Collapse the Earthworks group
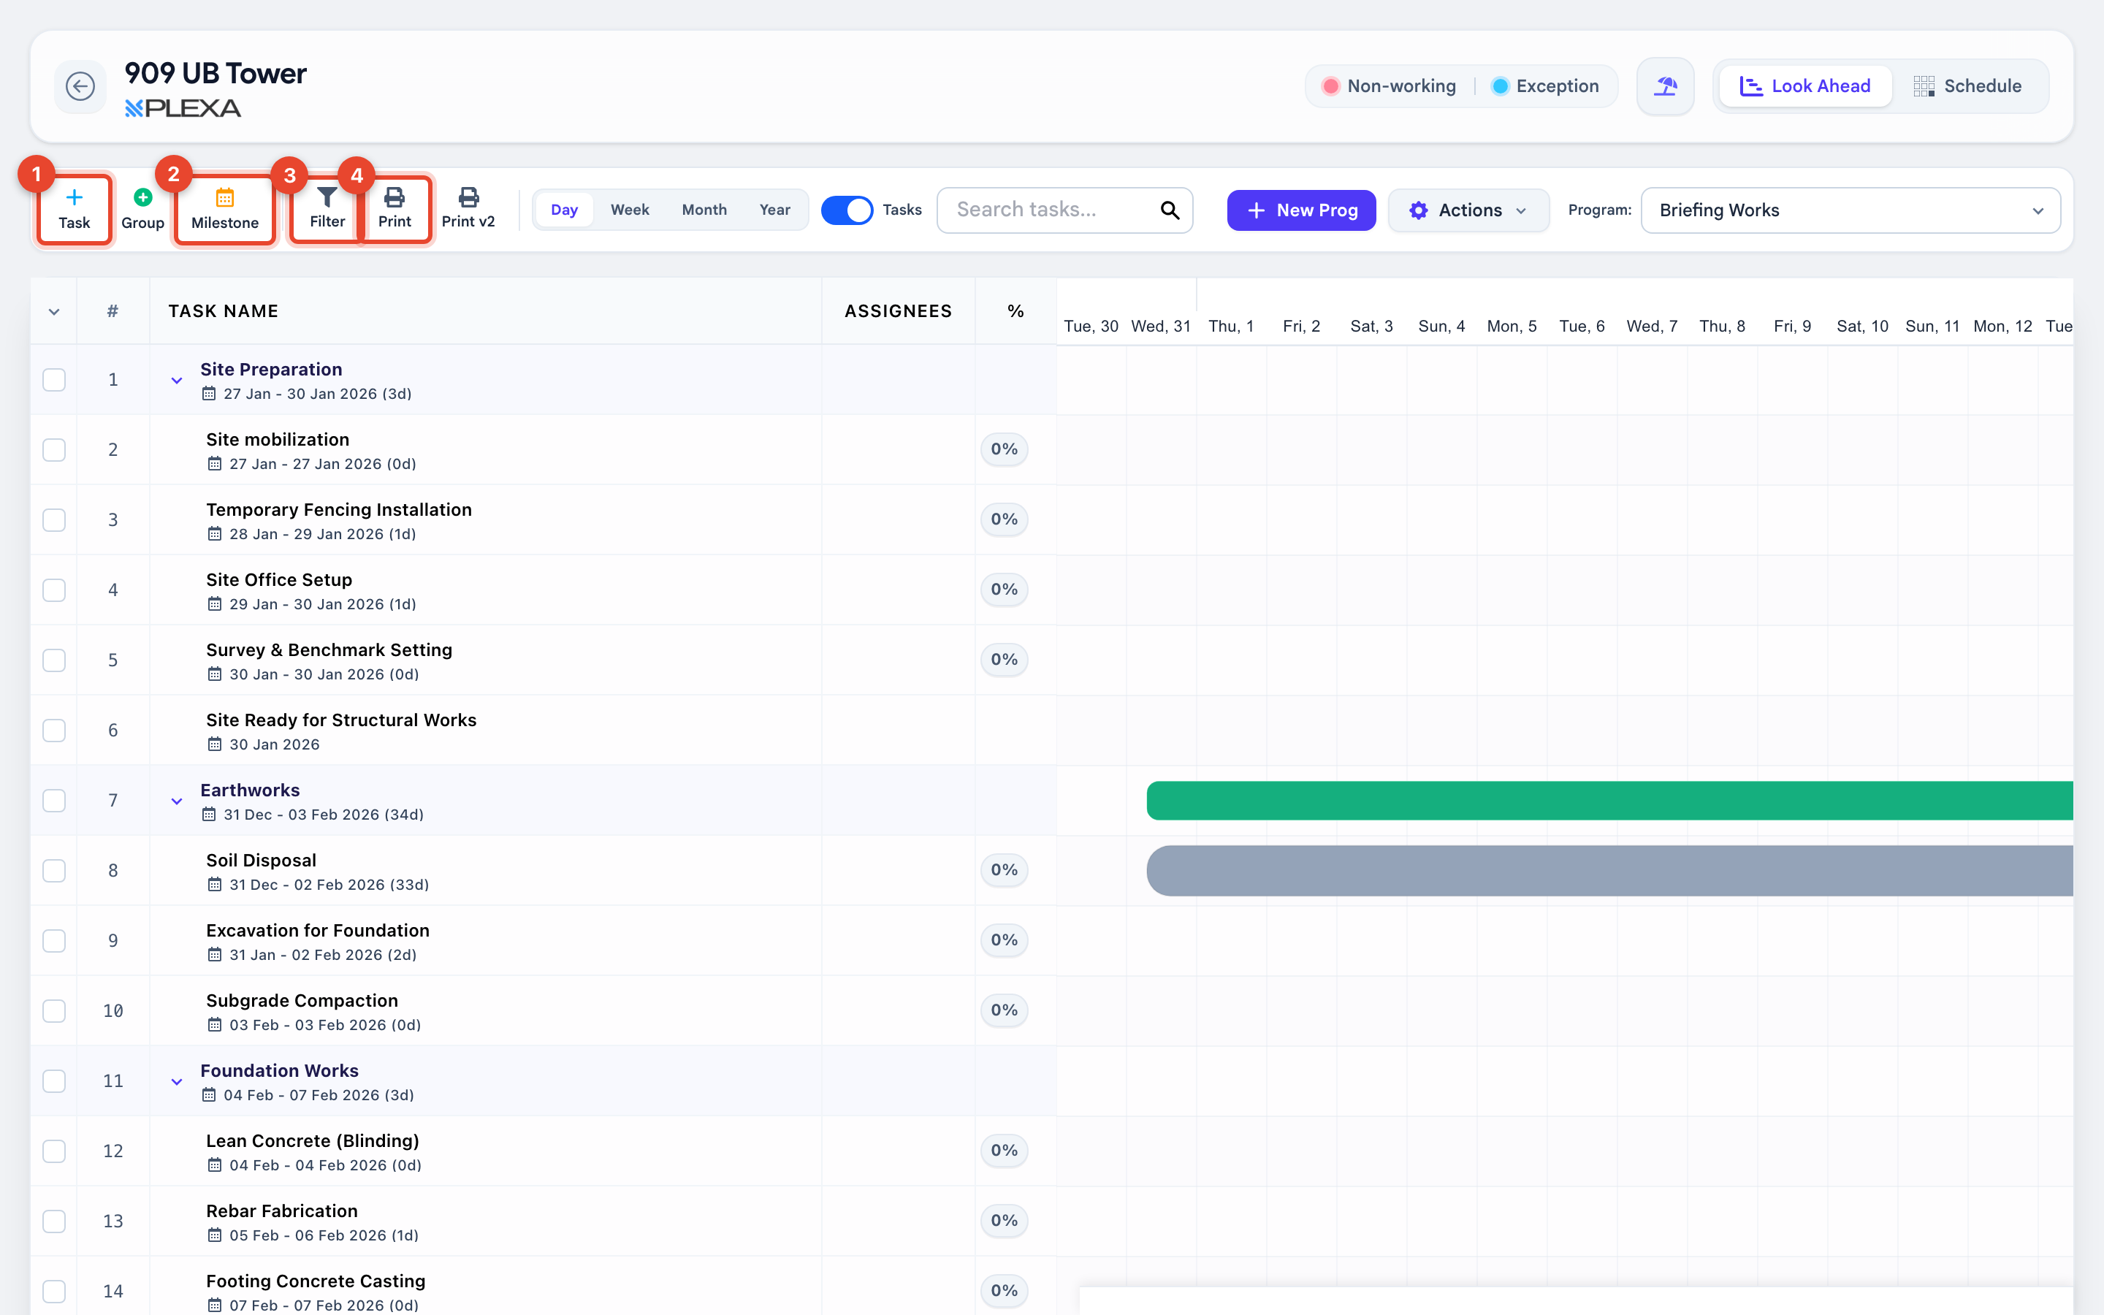Image resolution: width=2104 pixels, height=1315 pixels. coord(177,802)
